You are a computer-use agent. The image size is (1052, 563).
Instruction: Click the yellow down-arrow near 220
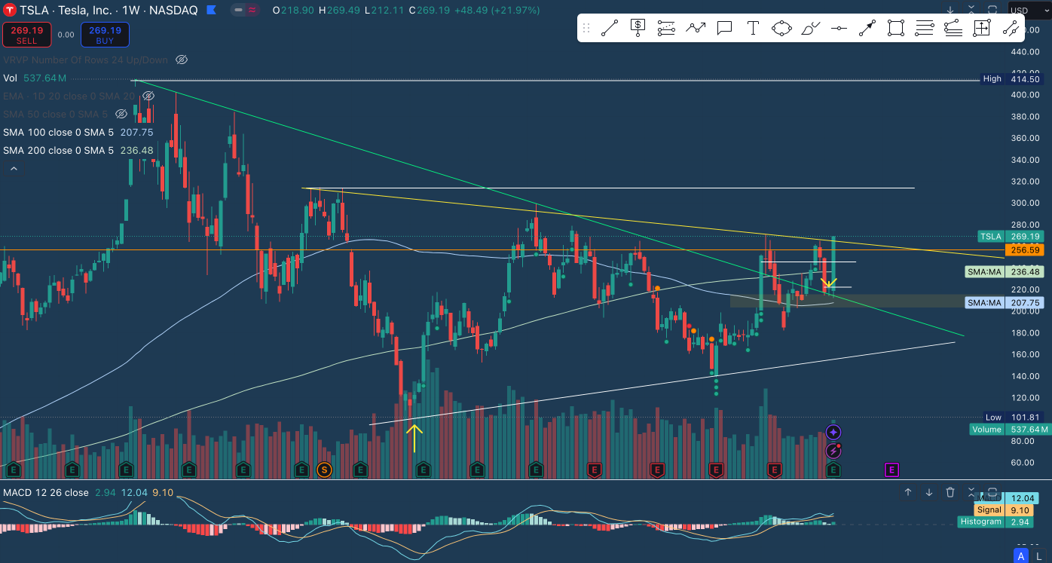pyautogui.click(x=828, y=283)
